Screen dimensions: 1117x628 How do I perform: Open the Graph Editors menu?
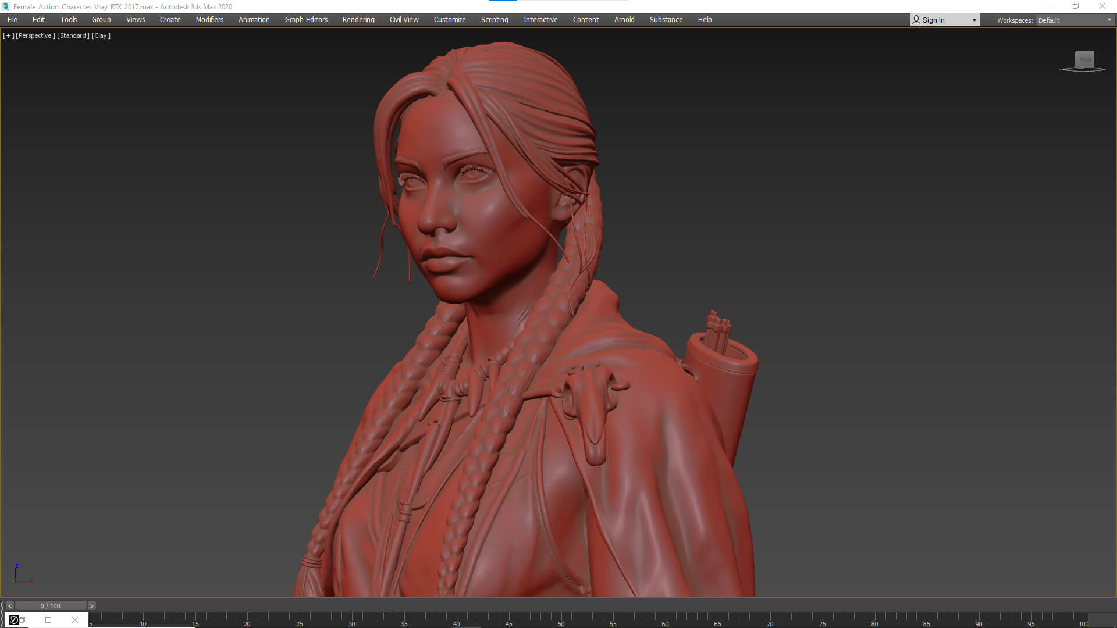coord(306,20)
